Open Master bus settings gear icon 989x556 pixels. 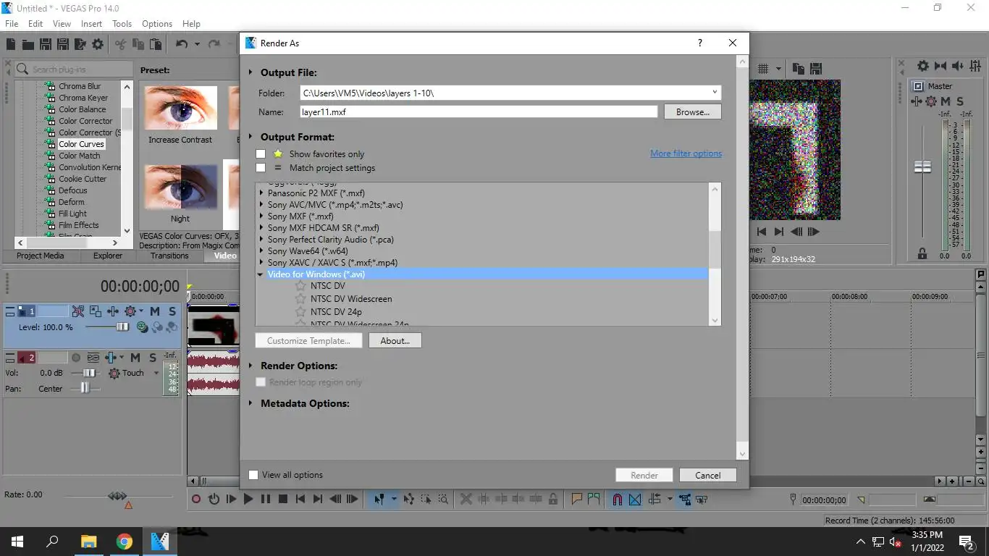click(923, 66)
